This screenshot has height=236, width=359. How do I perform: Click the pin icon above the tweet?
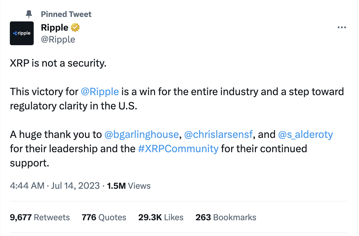pyautogui.click(x=29, y=14)
